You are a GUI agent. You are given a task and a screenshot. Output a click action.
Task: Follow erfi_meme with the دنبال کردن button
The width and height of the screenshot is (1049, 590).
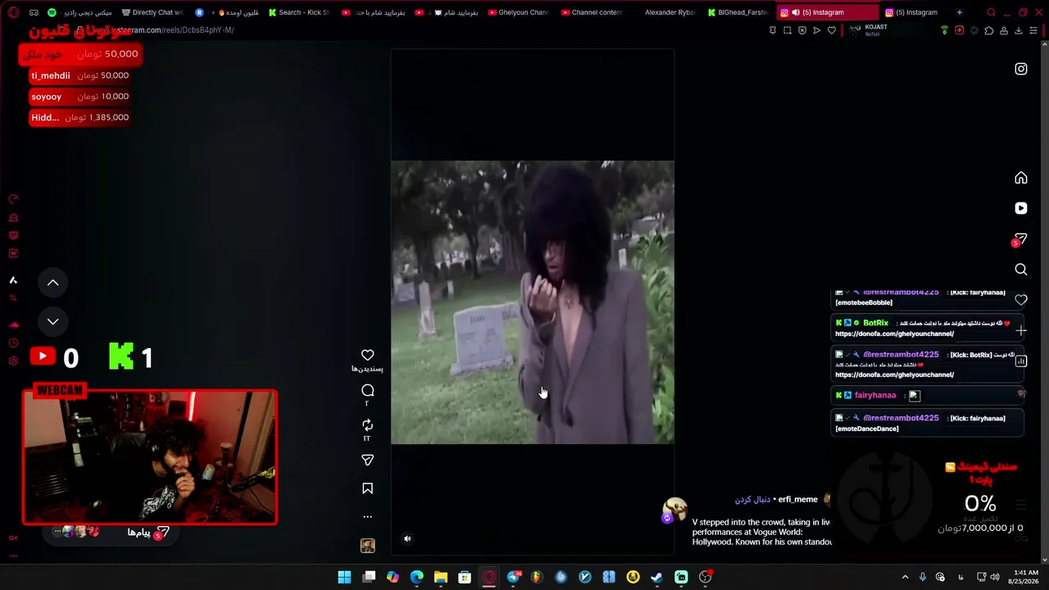tap(752, 499)
